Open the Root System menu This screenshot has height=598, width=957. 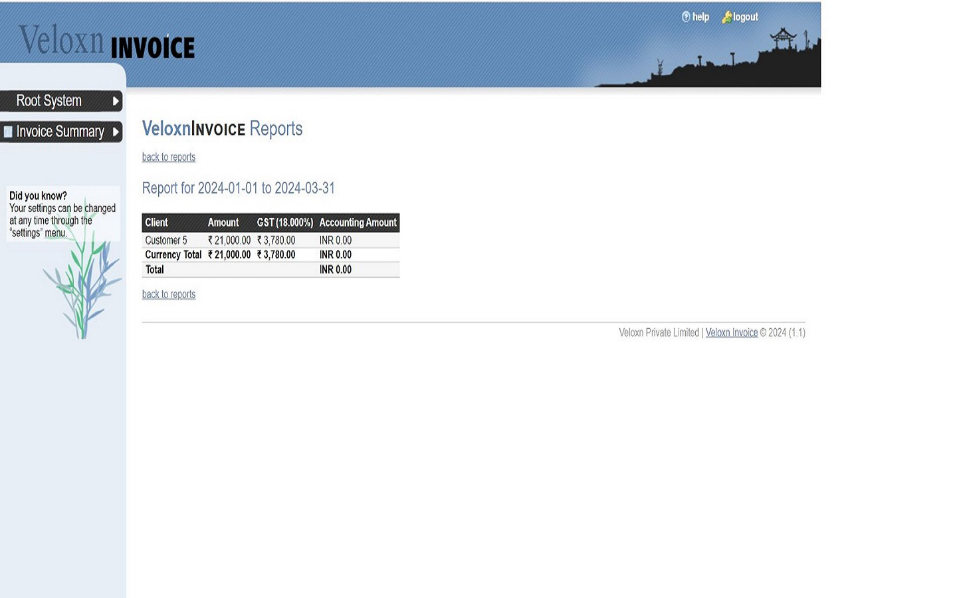click(49, 101)
